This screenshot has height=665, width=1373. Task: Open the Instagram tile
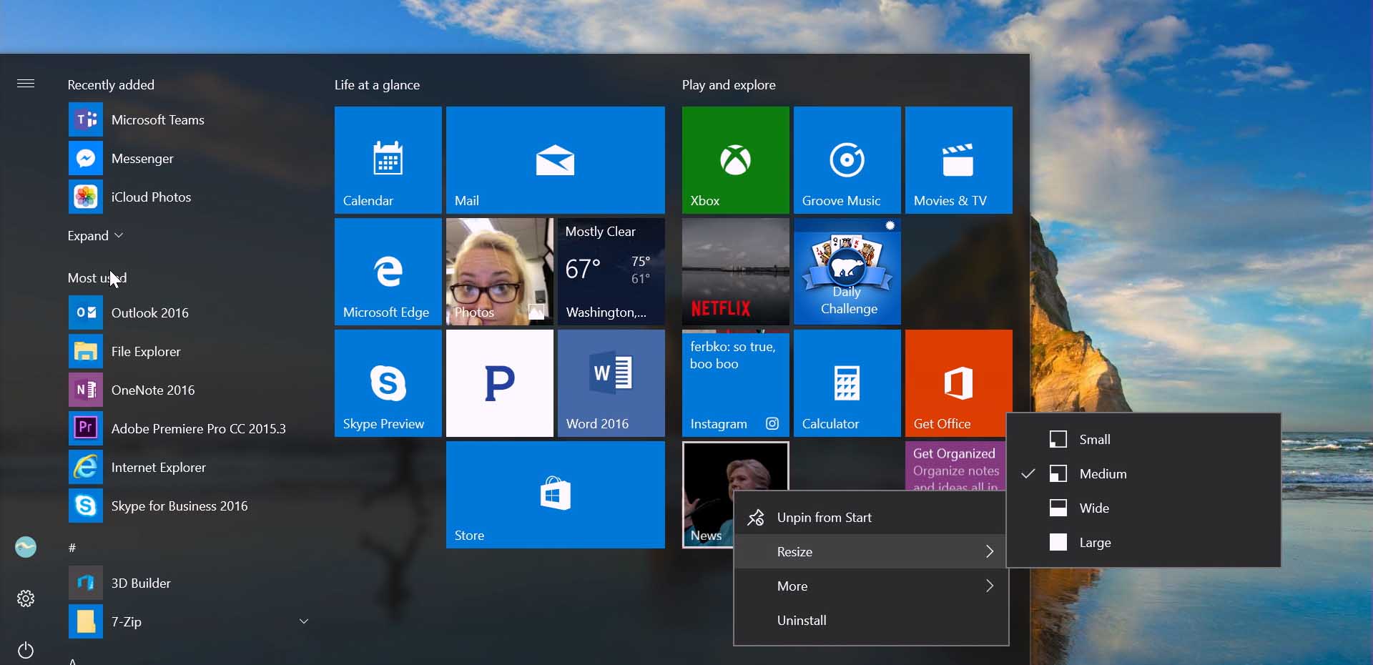pos(736,383)
